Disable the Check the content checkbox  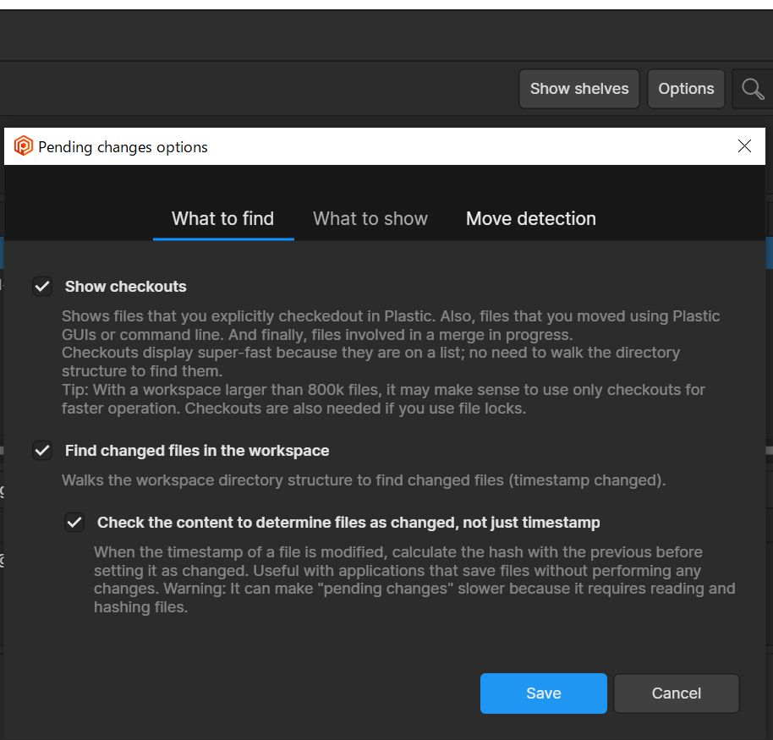74,523
